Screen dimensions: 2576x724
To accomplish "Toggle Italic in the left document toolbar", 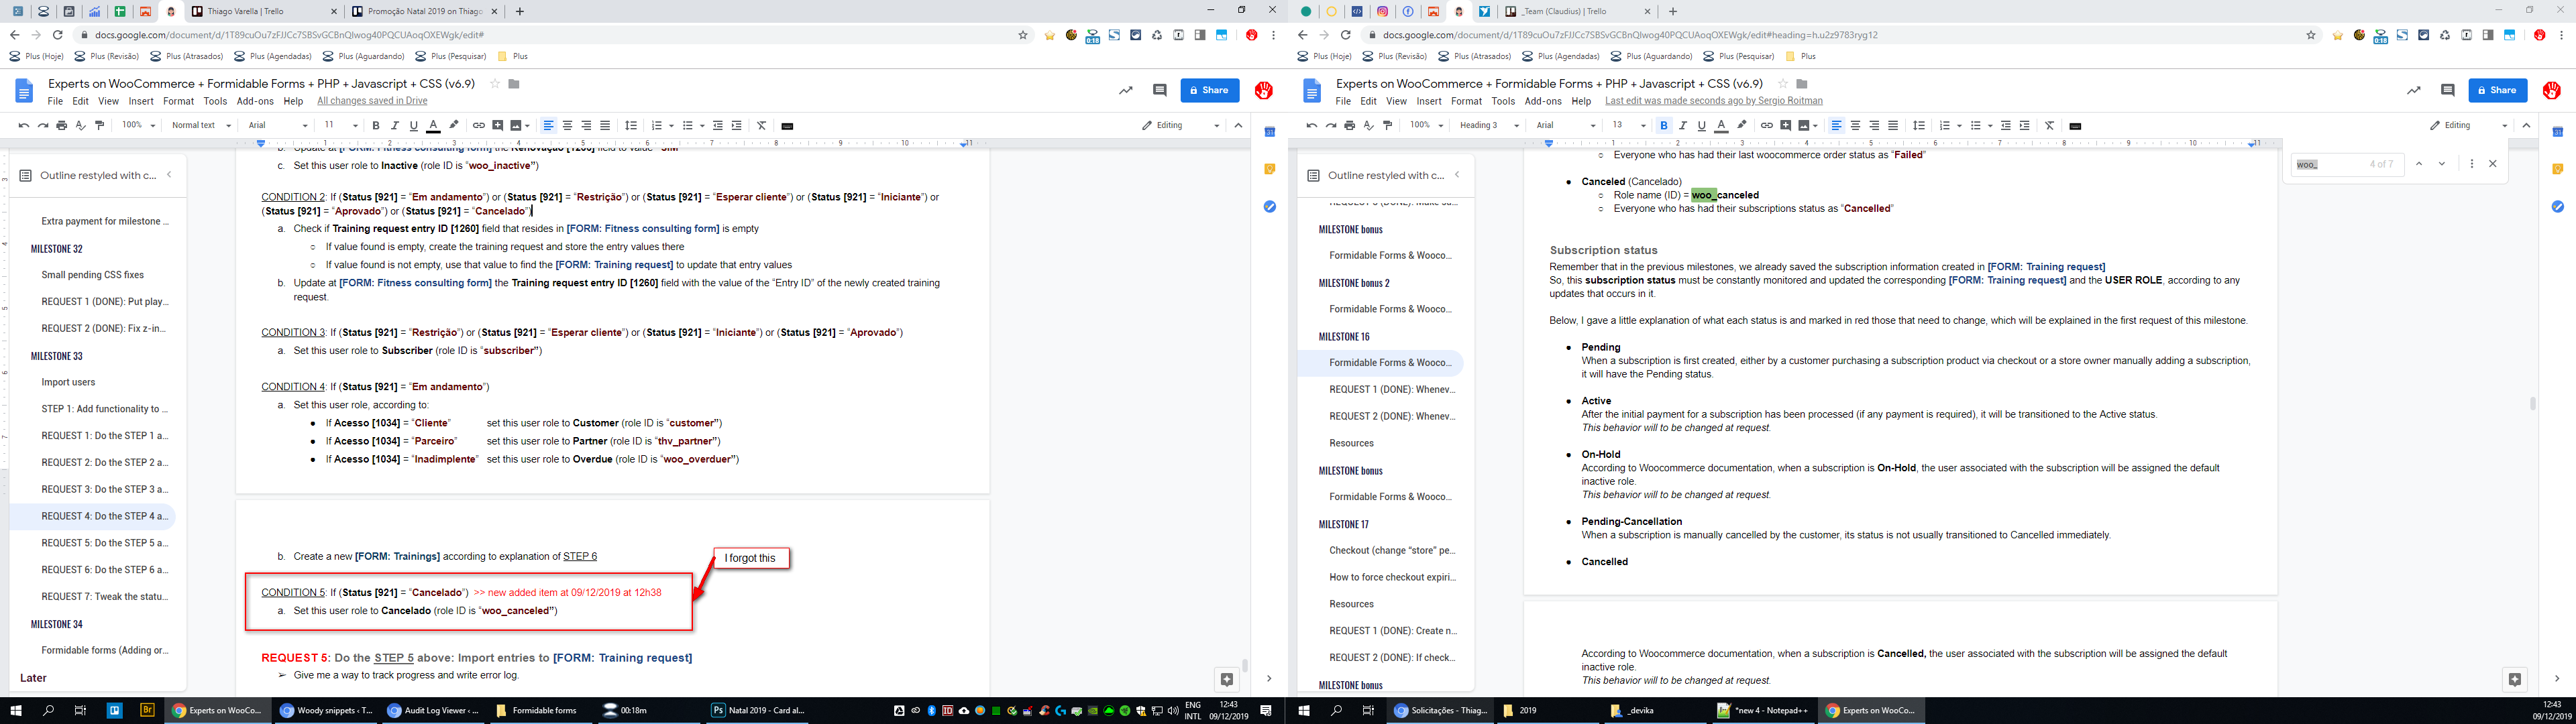I will (394, 126).
